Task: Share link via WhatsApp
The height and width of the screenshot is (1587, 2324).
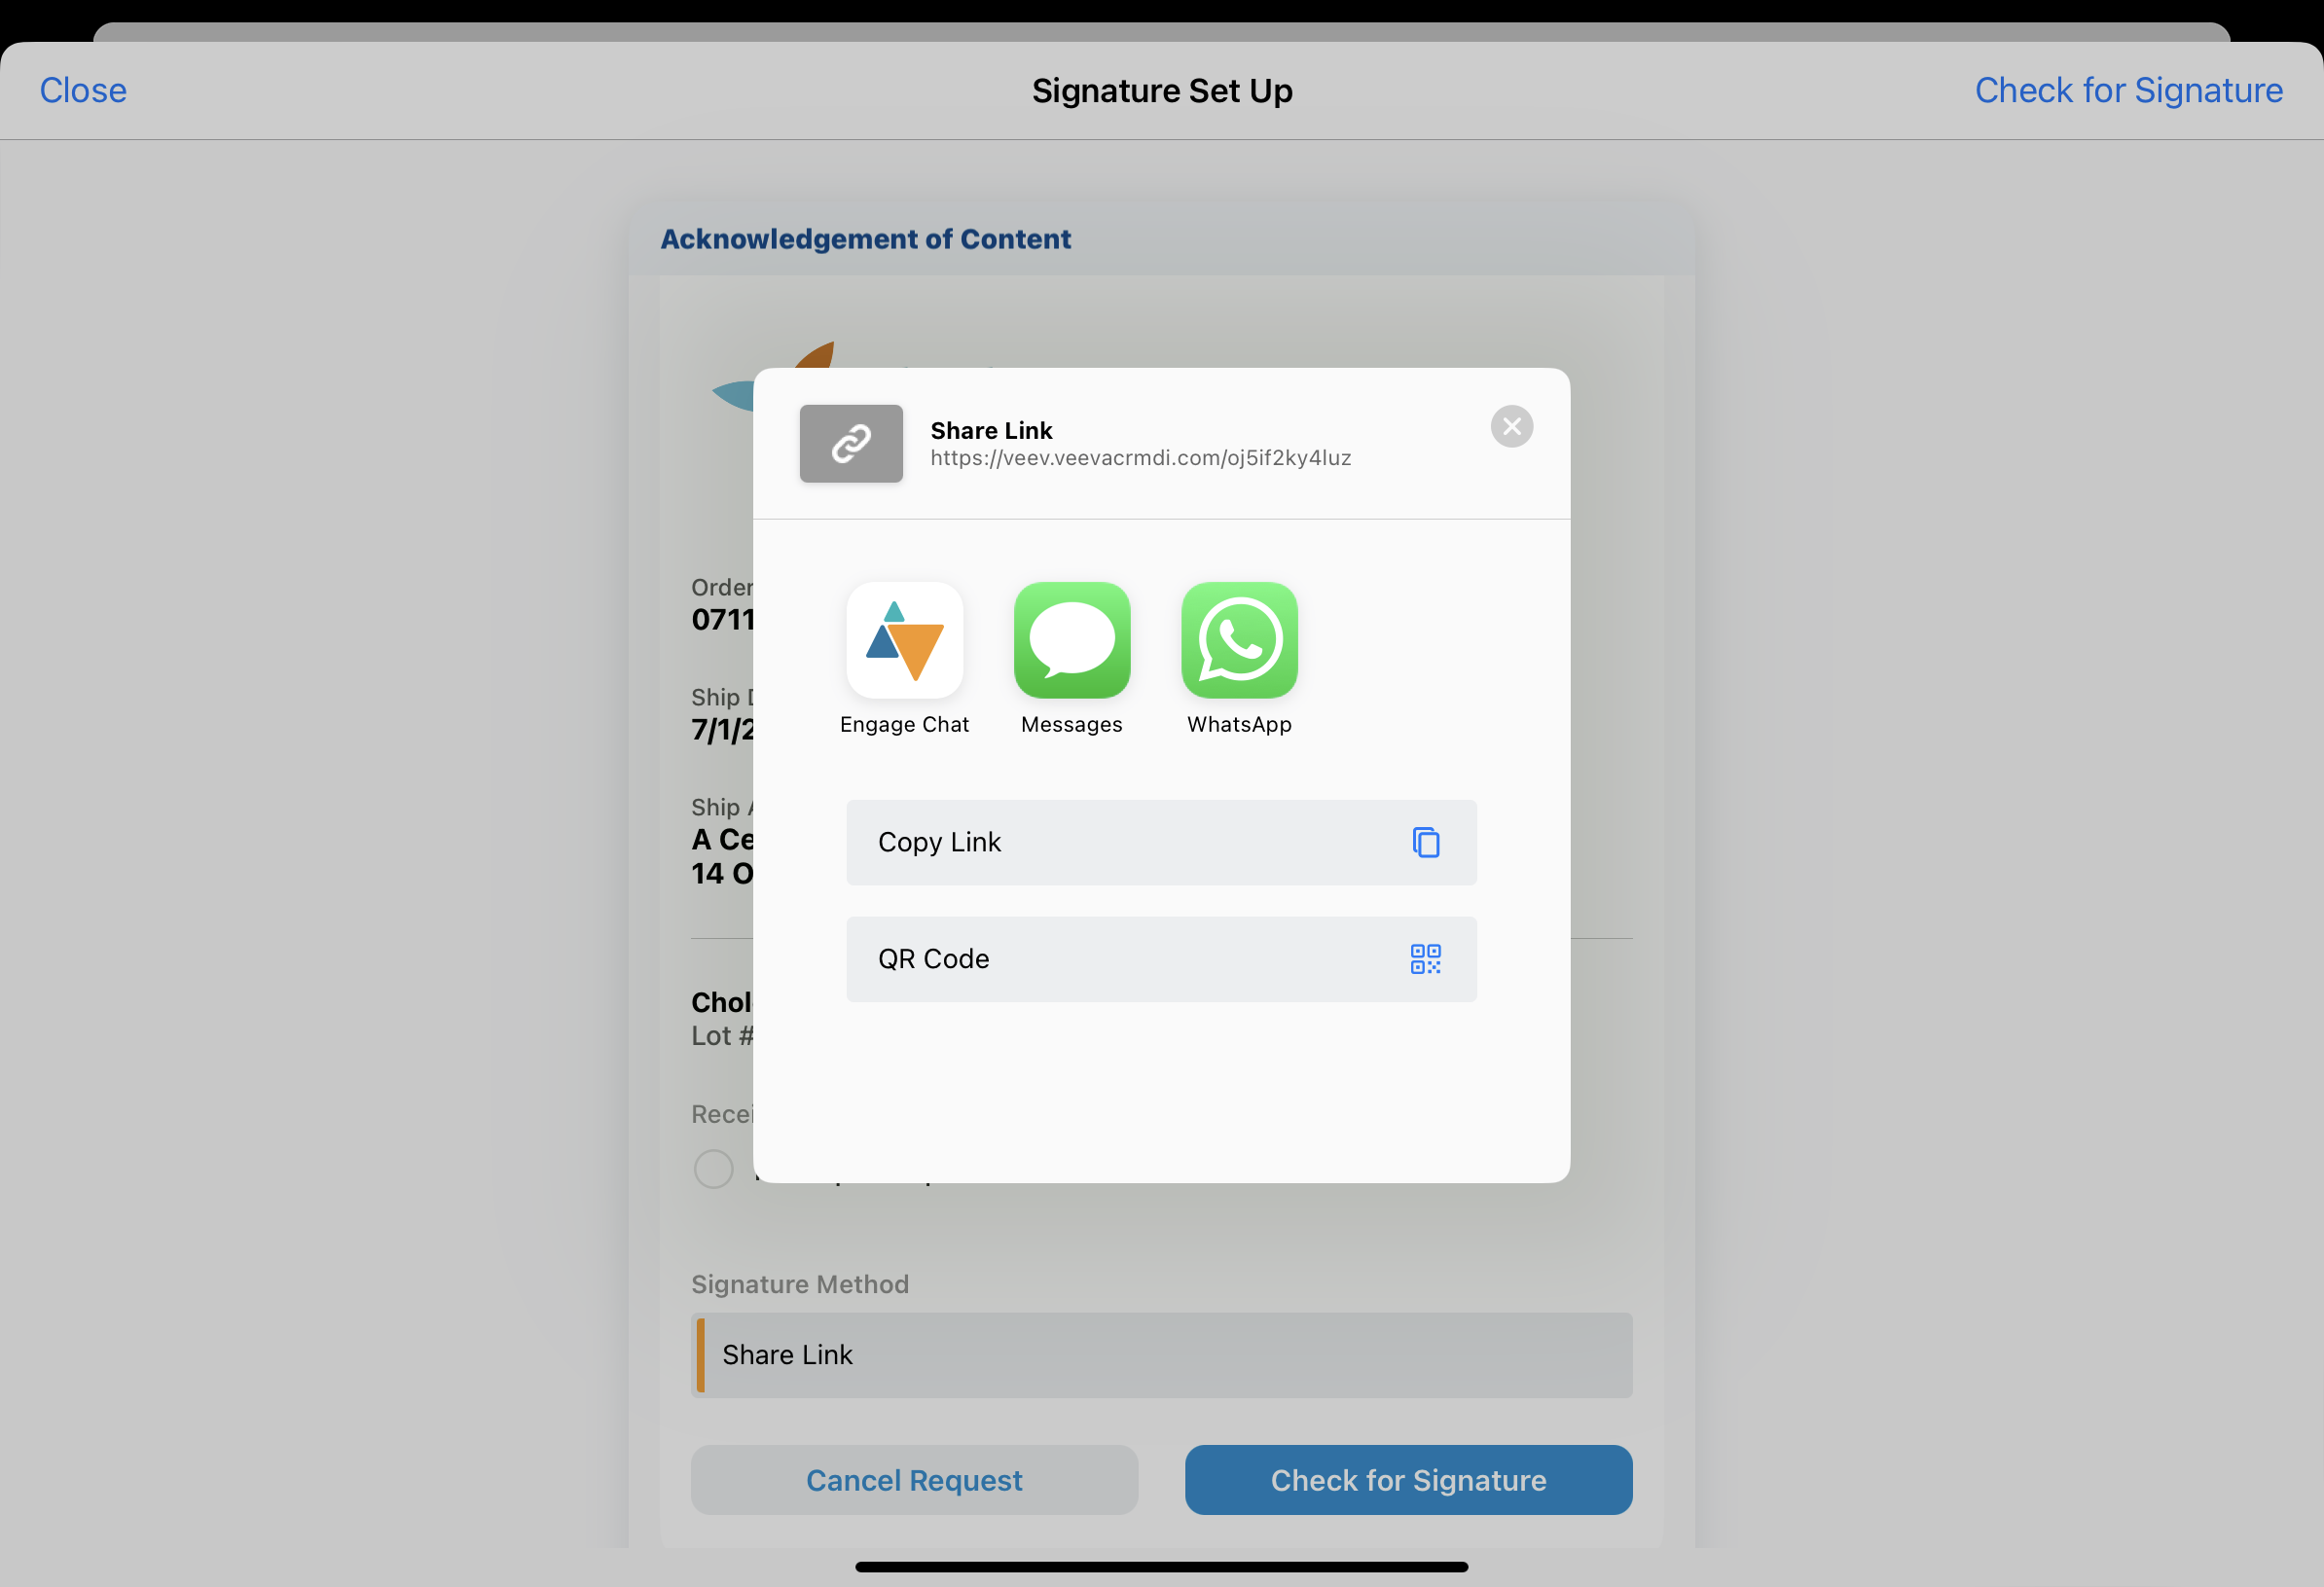Action: 1239,640
